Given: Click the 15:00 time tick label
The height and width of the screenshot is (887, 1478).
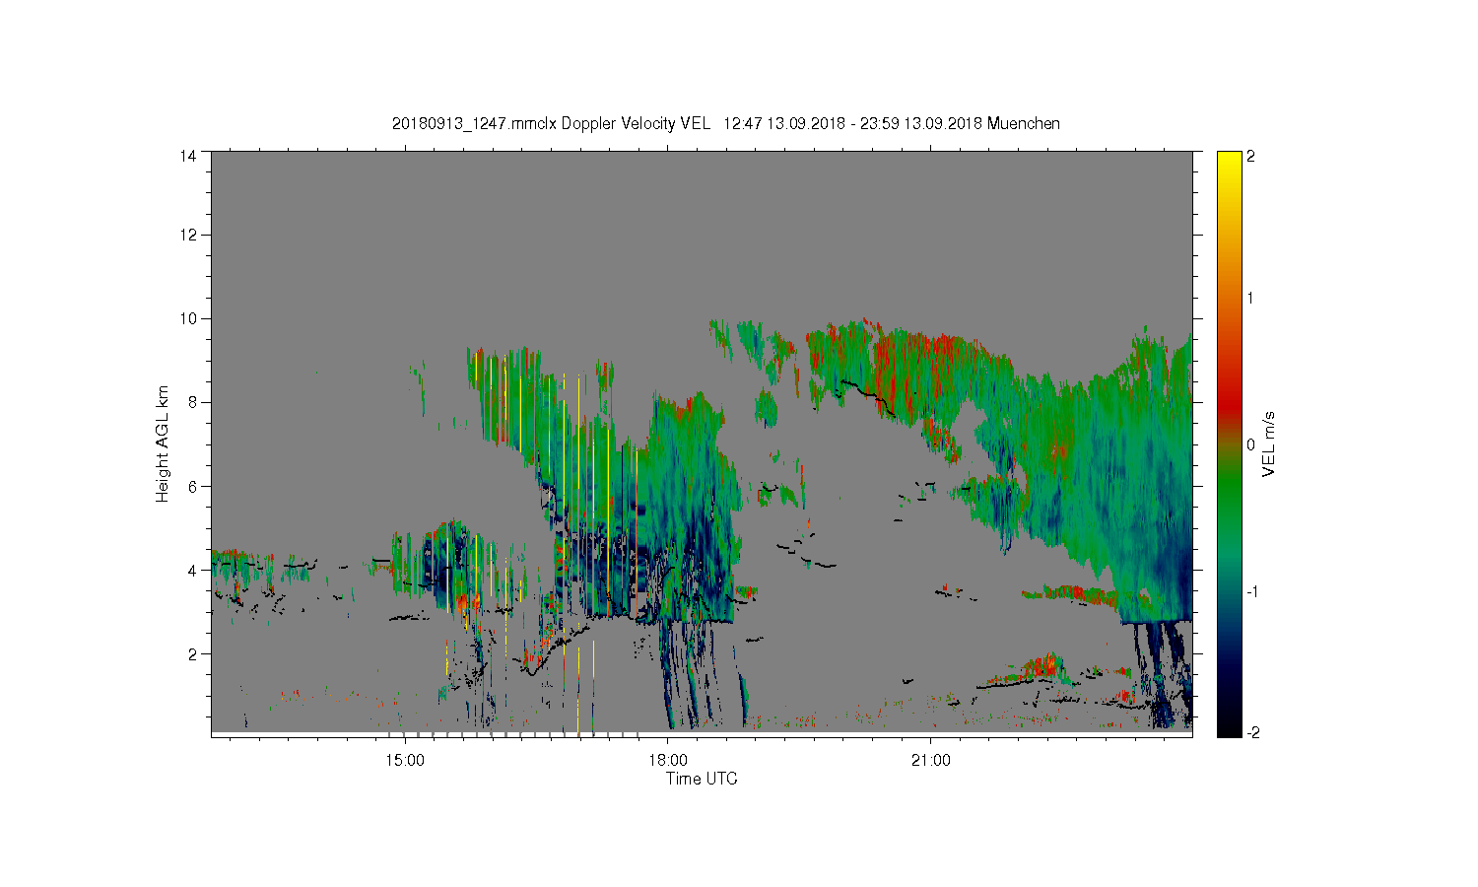Looking at the screenshot, I should [405, 760].
